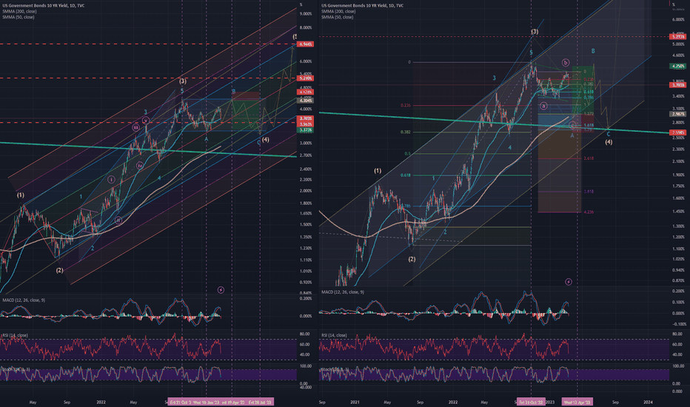Select wave label (4) in right chart
Viewport: 690px width, 407px height.
[609, 142]
